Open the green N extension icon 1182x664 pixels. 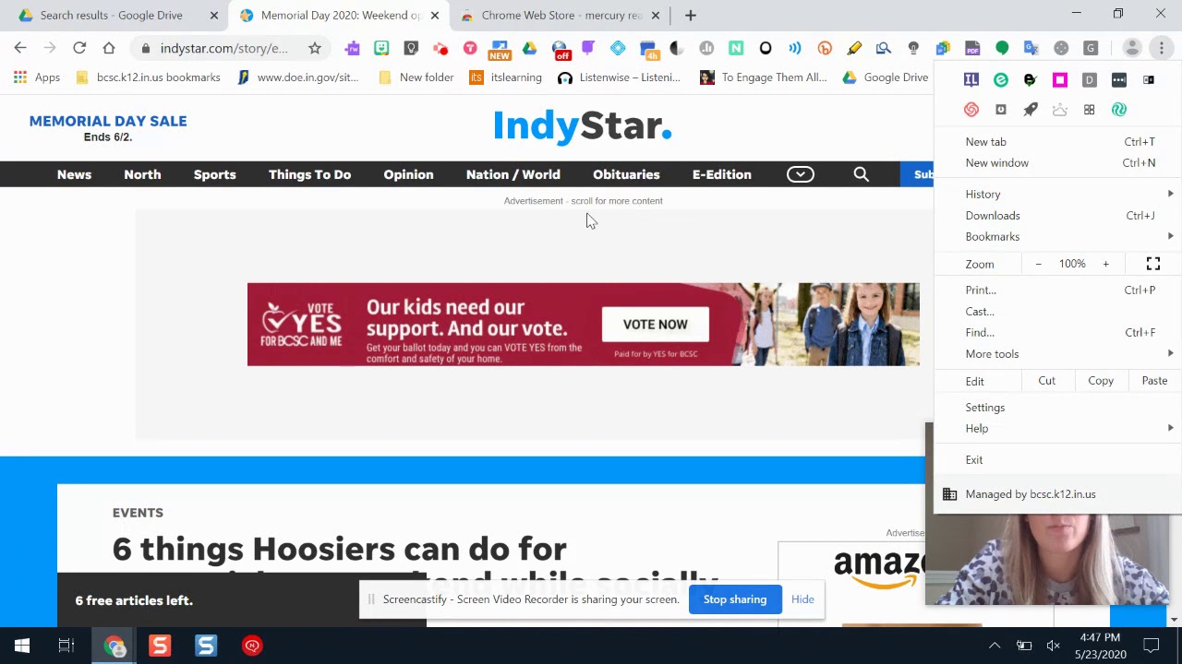tap(736, 48)
